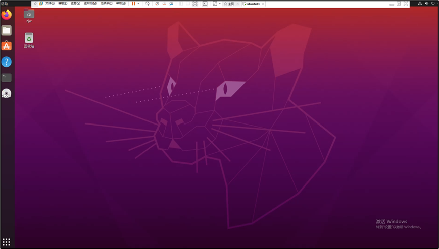Click the VMware library icon beside the pin
This screenshot has height=249, width=439.
(41, 4)
